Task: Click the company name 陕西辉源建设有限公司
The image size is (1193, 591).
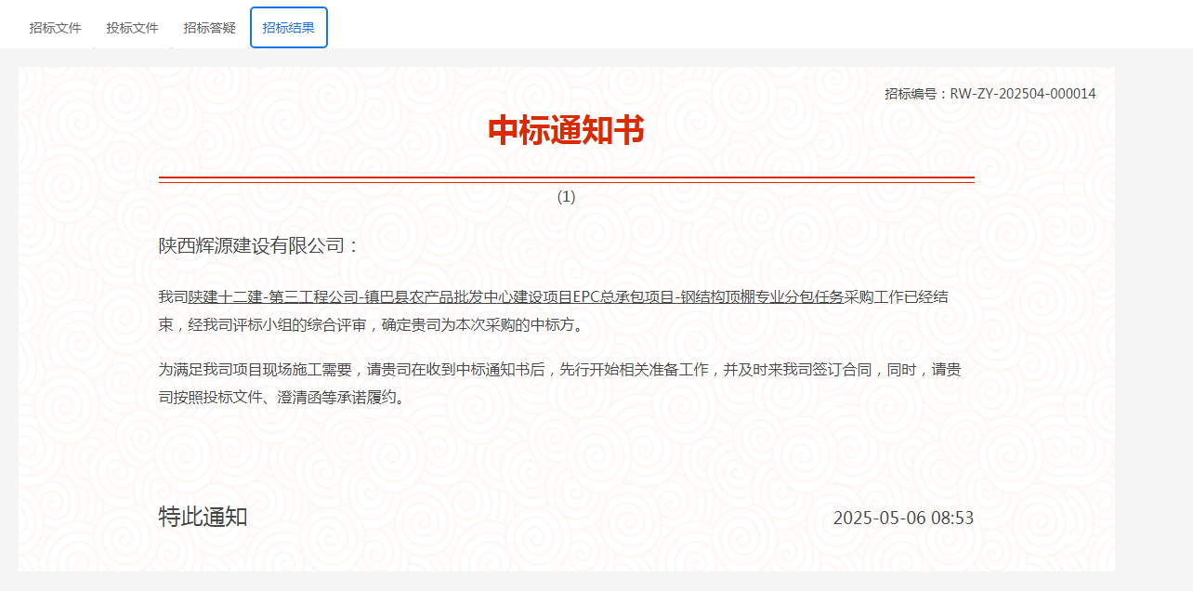Action: (250, 246)
